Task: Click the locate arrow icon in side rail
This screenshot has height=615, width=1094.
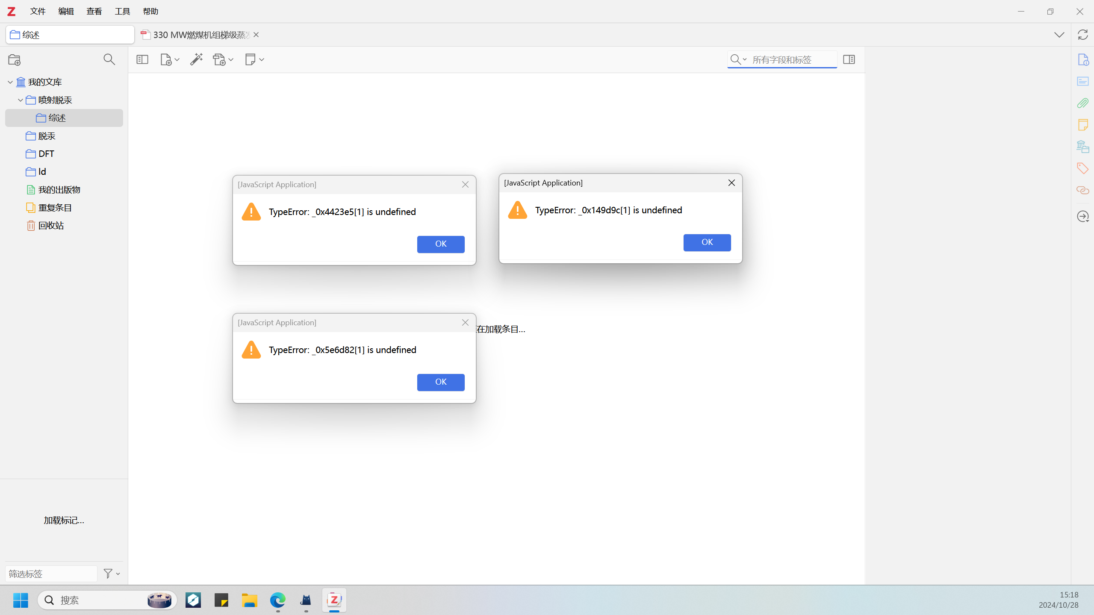Action: (1082, 217)
